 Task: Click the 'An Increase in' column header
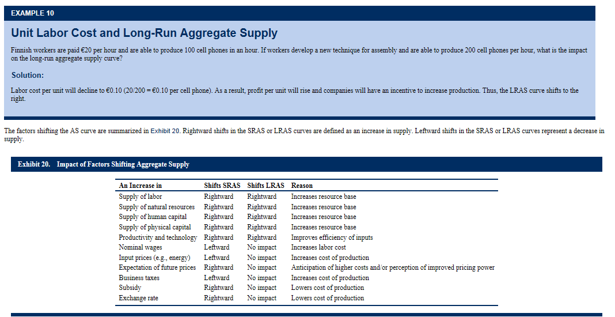click(140, 186)
